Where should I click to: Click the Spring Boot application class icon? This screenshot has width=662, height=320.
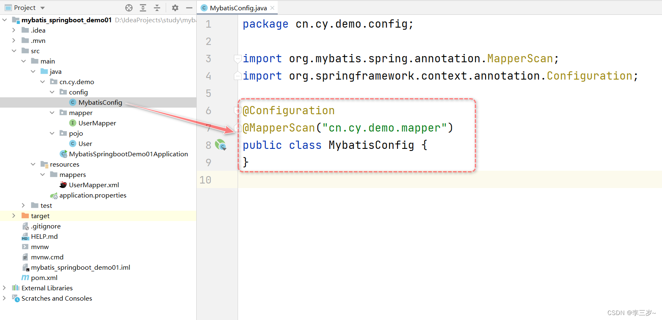pyautogui.click(x=63, y=154)
